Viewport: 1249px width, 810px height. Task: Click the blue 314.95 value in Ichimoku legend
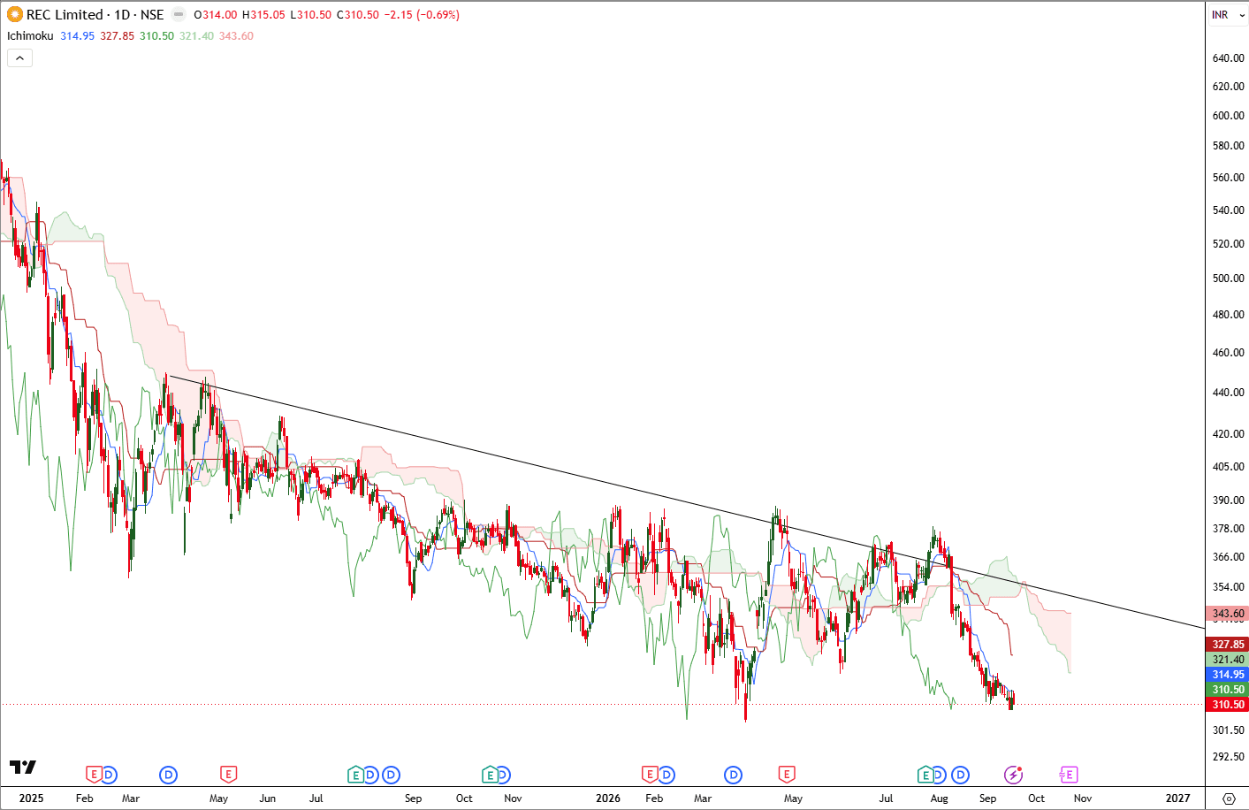pos(77,36)
